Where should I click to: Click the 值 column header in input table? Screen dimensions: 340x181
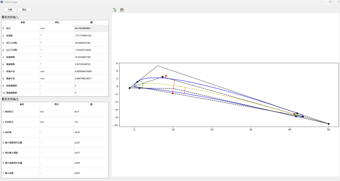[x=91, y=22]
